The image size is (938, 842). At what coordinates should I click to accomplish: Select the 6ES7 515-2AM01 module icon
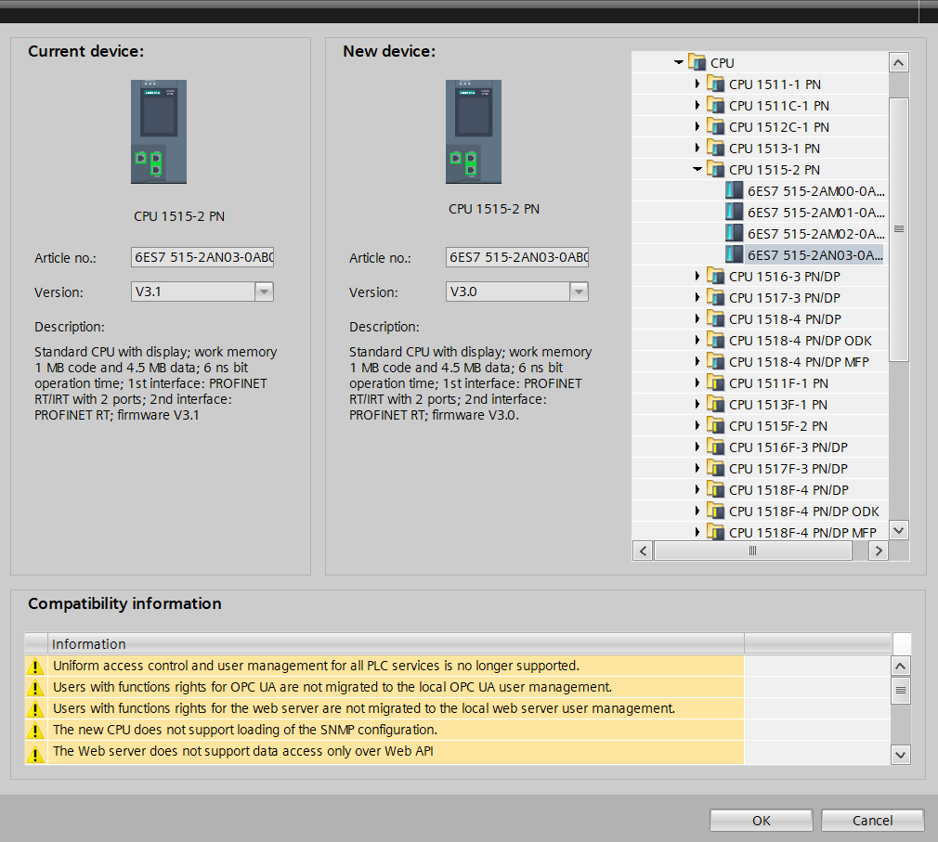point(734,213)
